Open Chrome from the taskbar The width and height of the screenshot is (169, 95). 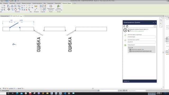[x=26, y=93]
